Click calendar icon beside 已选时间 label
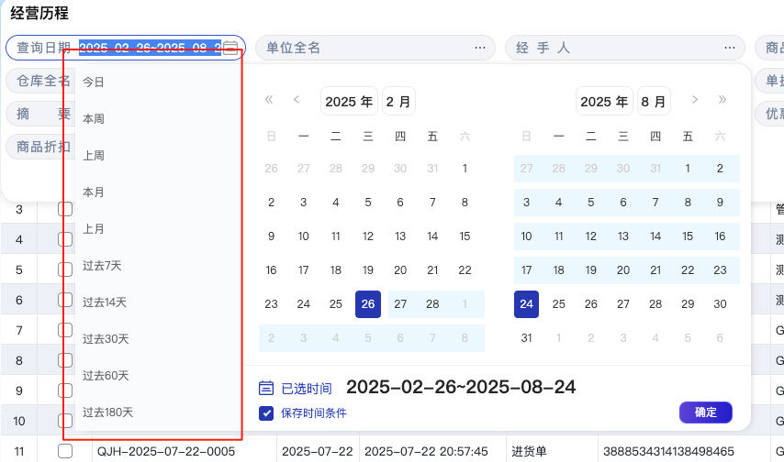 [x=266, y=388]
